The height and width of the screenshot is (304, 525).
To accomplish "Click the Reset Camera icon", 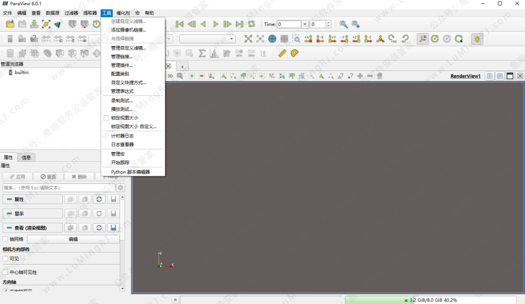I will point(248,39).
